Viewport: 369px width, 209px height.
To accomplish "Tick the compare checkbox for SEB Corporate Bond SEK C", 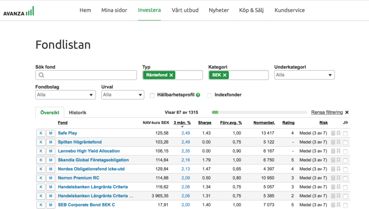I will (345, 205).
